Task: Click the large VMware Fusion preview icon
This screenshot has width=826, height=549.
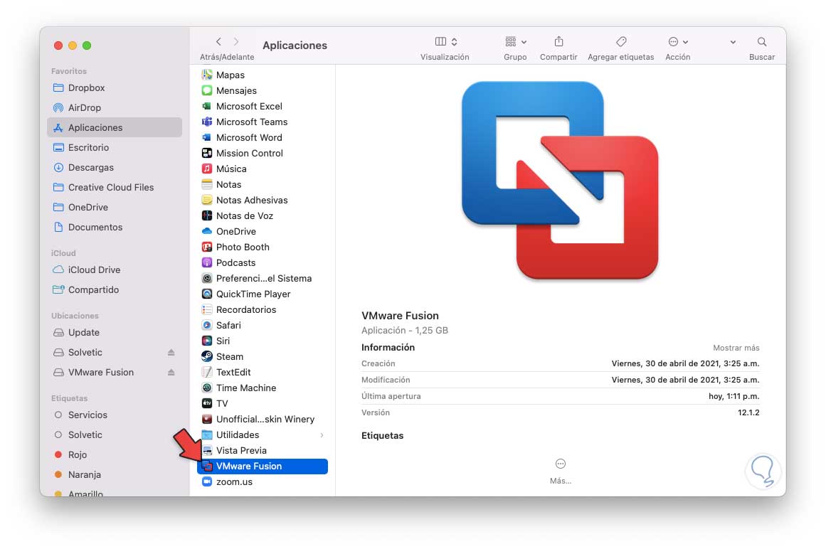Action: (560, 181)
